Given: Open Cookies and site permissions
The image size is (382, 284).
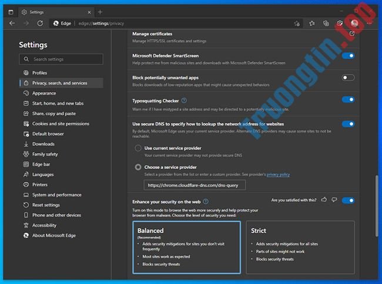Looking at the screenshot, I should point(61,124).
